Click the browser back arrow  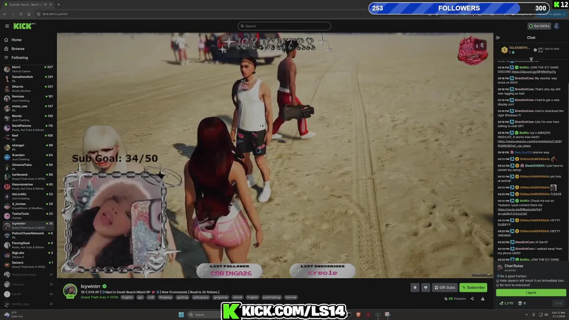pyautogui.click(x=5, y=14)
